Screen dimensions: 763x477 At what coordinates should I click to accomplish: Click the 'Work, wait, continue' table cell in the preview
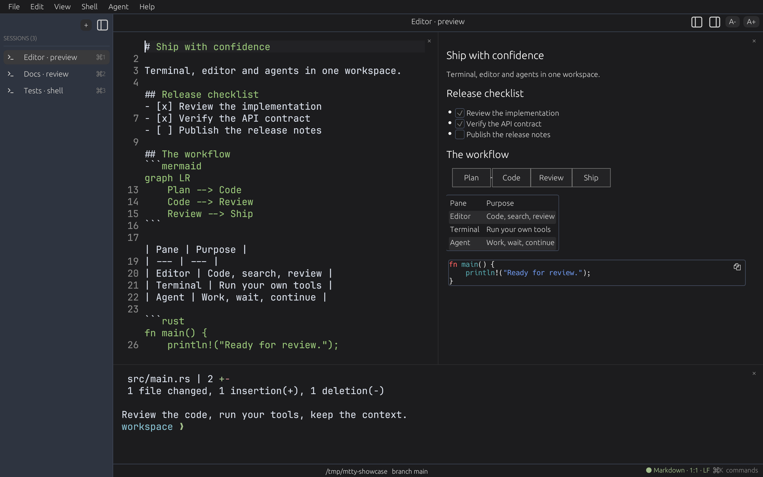click(520, 242)
